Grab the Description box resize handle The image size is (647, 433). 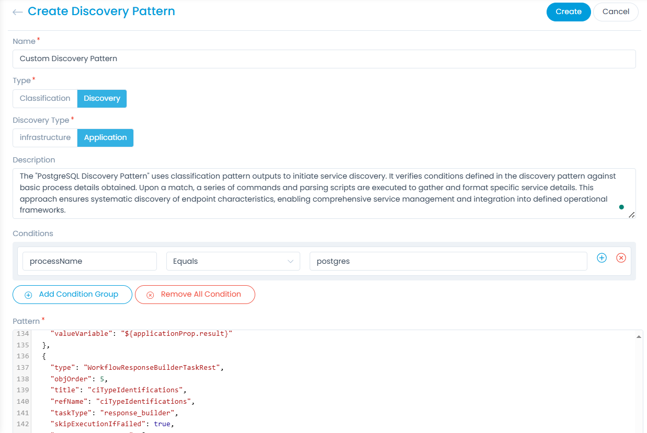click(x=631, y=215)
